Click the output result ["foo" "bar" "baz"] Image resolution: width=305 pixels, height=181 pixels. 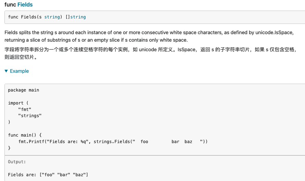pos(64,175)
